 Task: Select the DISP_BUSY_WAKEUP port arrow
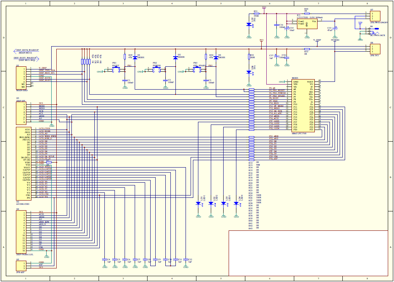coord(26,58)
